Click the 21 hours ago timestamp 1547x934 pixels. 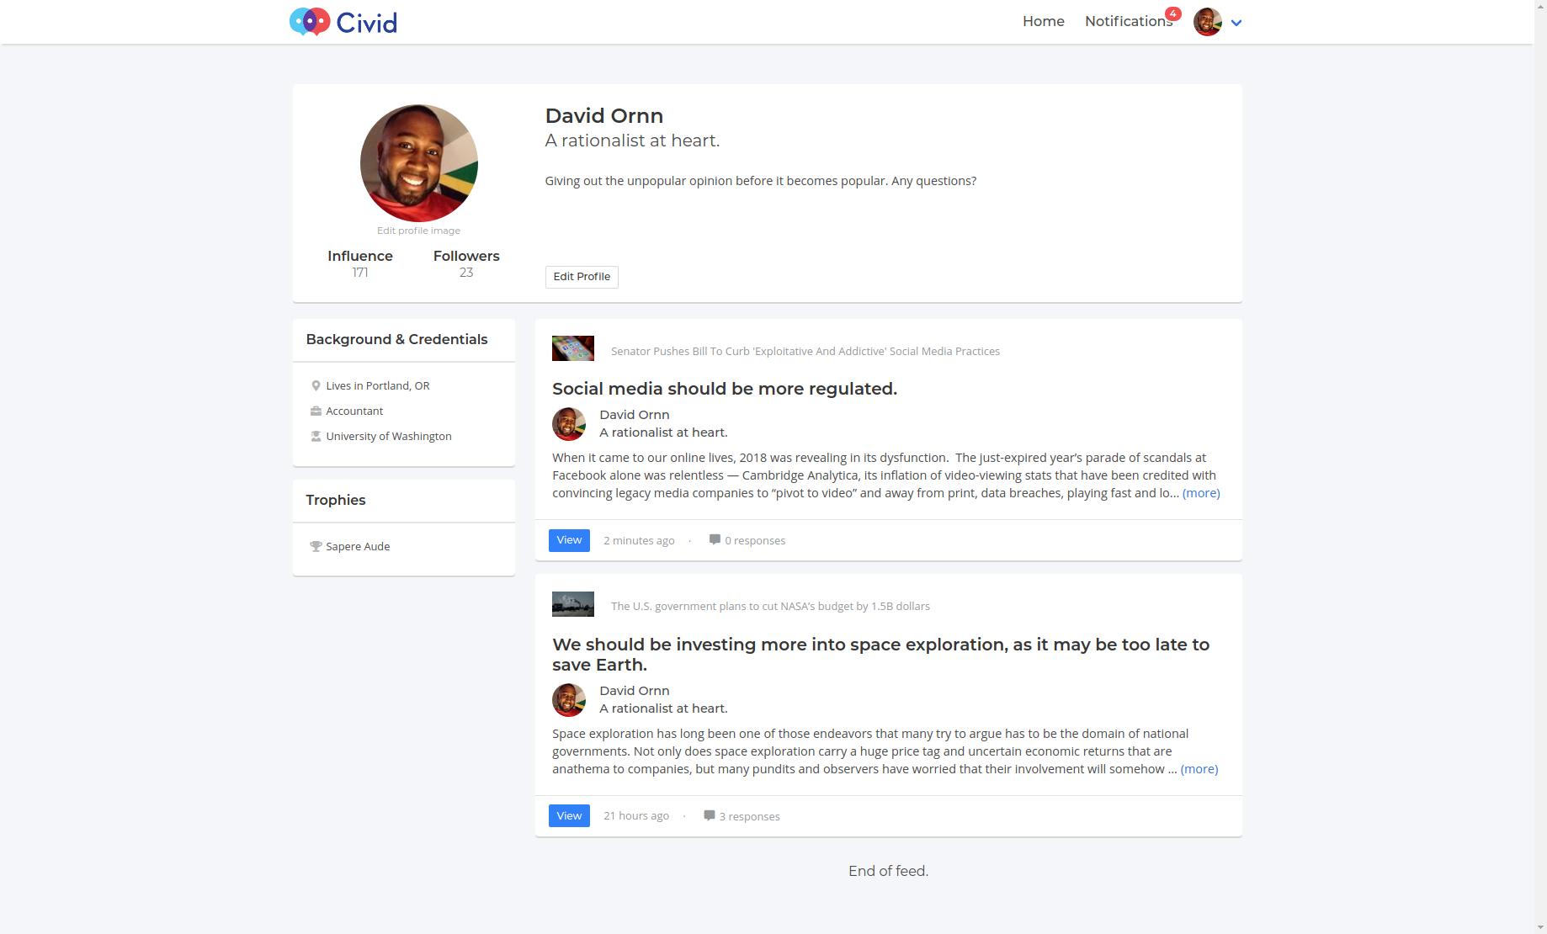636,816
